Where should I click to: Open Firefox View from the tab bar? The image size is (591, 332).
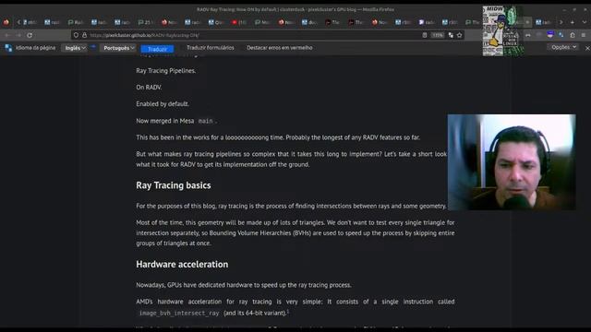(6, 22)
